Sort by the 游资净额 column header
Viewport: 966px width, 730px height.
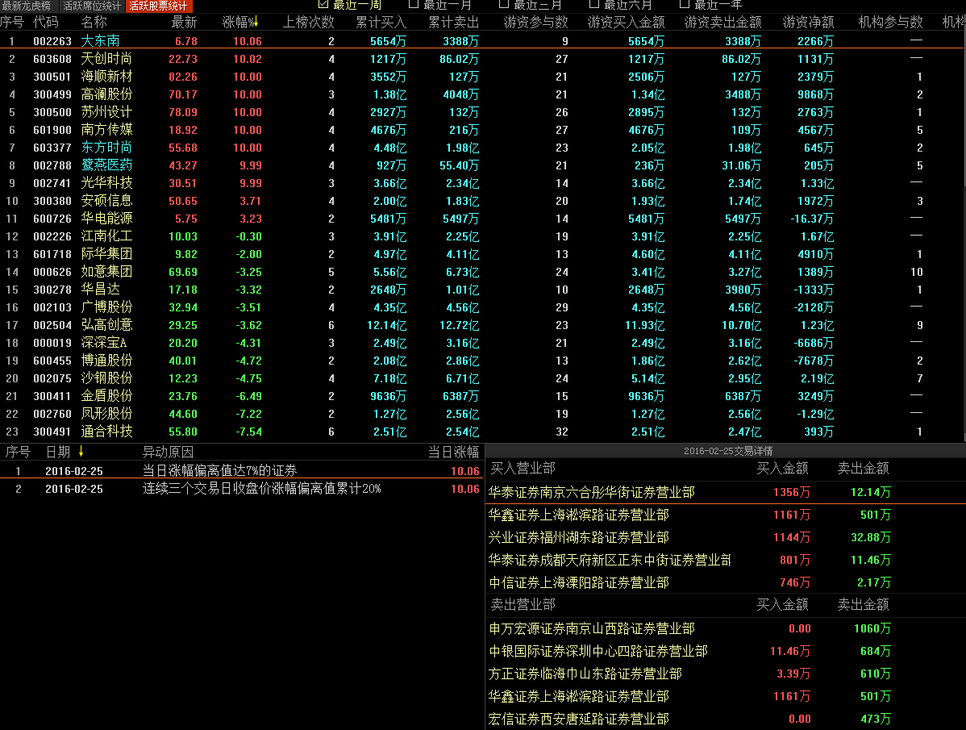pyautogui.click(x=808, y=22)
